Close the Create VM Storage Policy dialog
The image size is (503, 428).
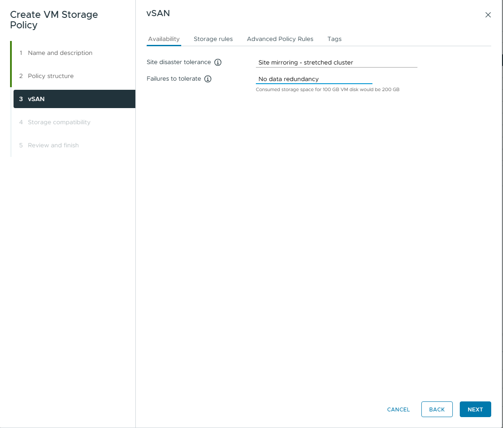(488, 14)
